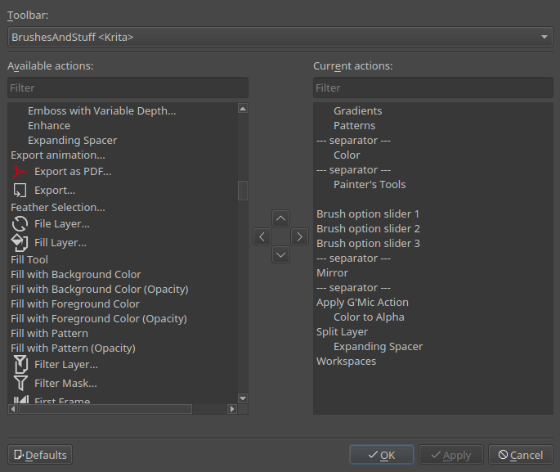Click the Cancel button

521,455
